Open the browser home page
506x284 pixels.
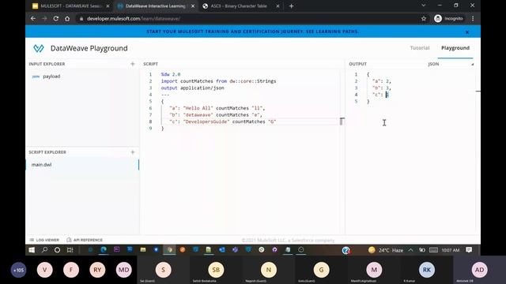[67, 19]
